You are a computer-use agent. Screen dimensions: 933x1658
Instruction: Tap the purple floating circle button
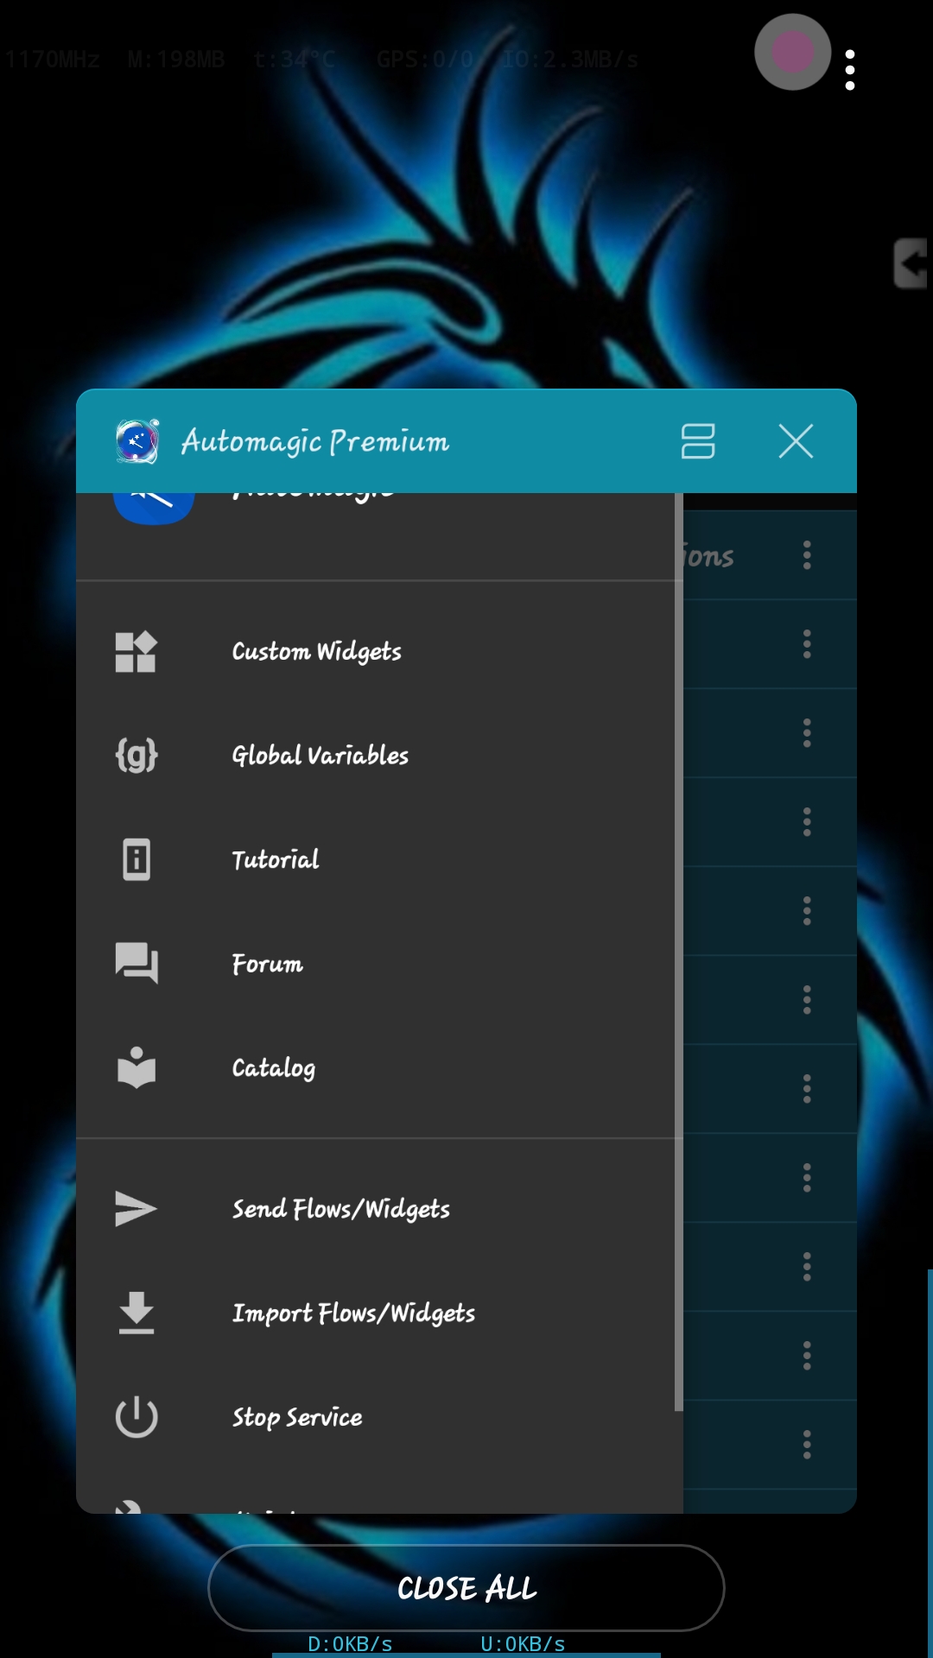point(792,52)
